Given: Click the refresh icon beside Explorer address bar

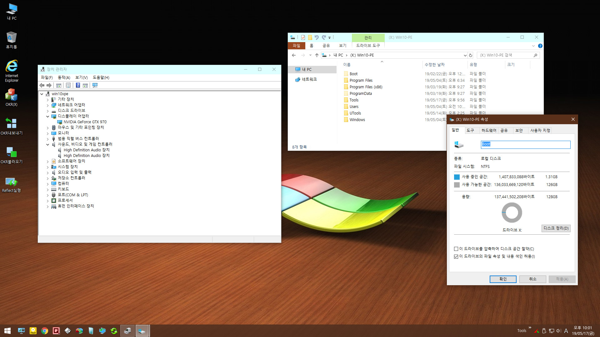Looking at the screenshot, I should (471, 55).
